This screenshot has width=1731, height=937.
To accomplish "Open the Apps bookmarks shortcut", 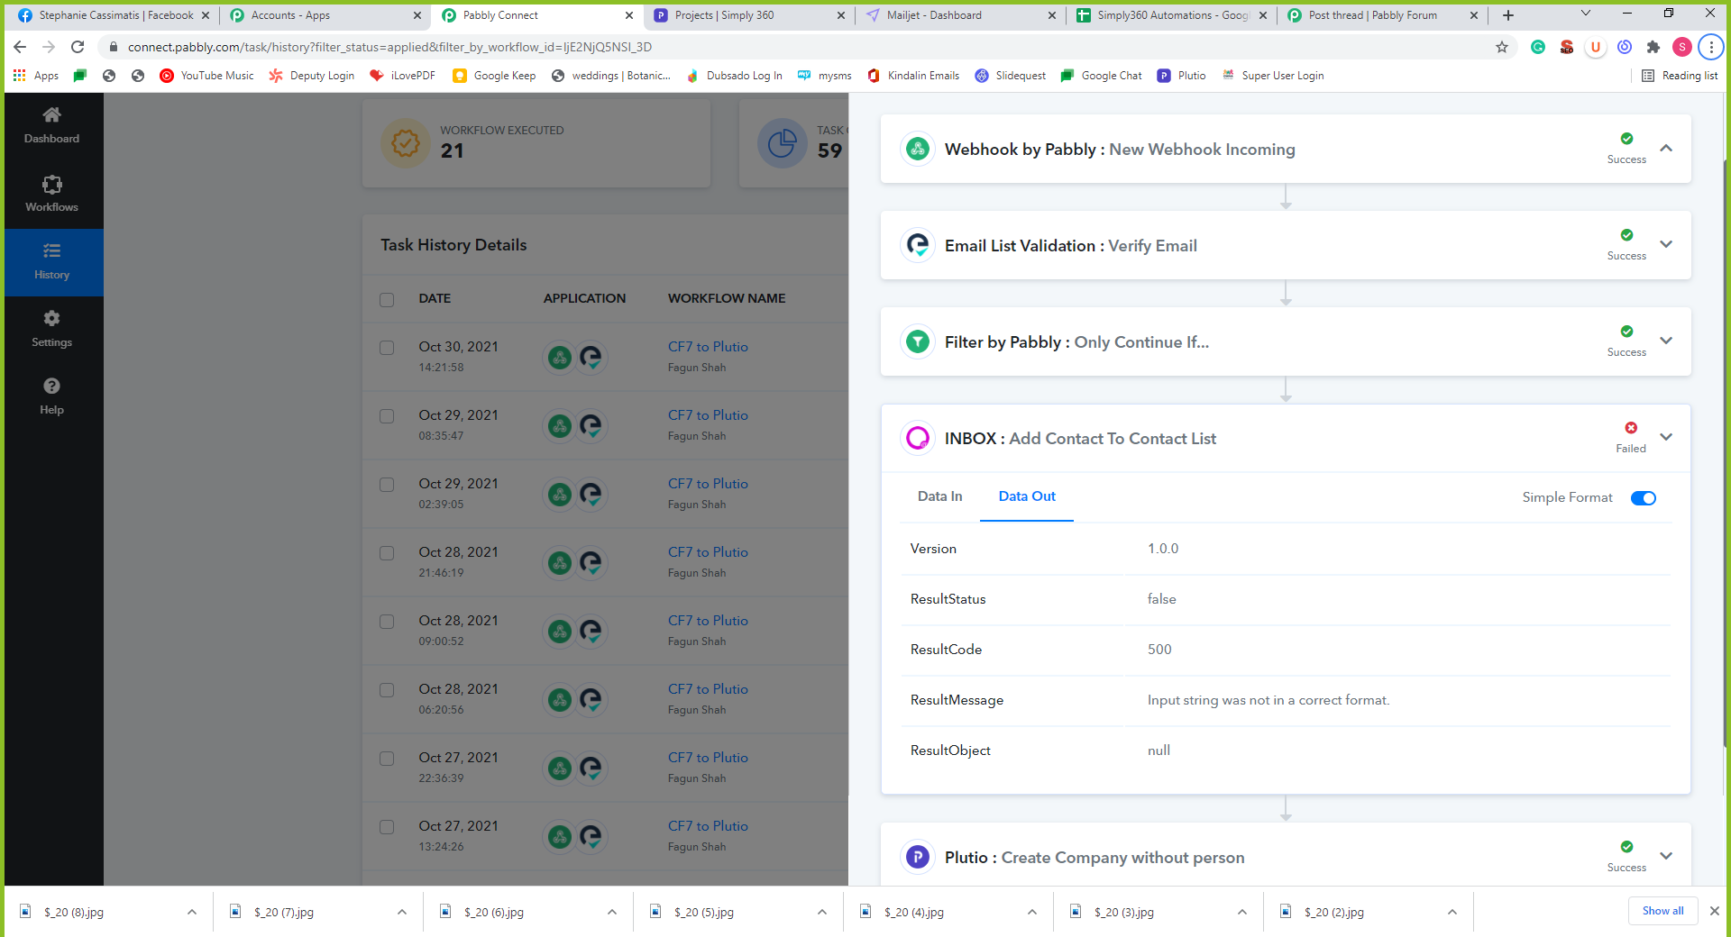I will (36, 76).
